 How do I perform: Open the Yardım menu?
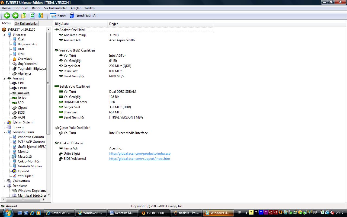[x=89, y=8]
